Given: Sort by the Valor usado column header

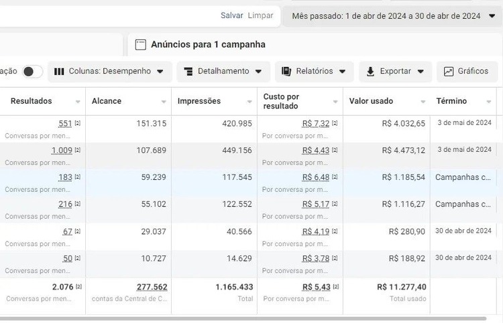Looking at the screenshot, I should pos(371,101).
